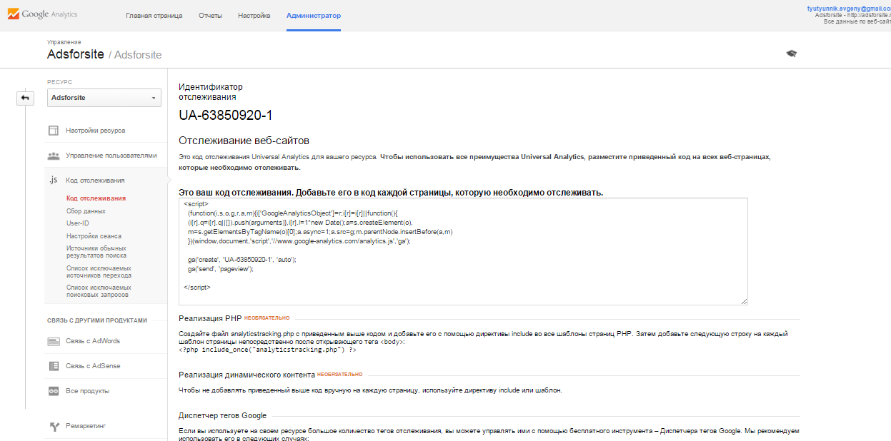Click the Связь с AdWords icon
891x441 pixels.
tap(53, 341)
